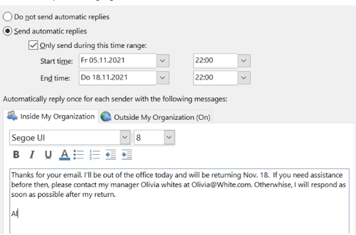Open the start date dropdown calendar
The image size is (356, 235).
(x=162, y=61)
